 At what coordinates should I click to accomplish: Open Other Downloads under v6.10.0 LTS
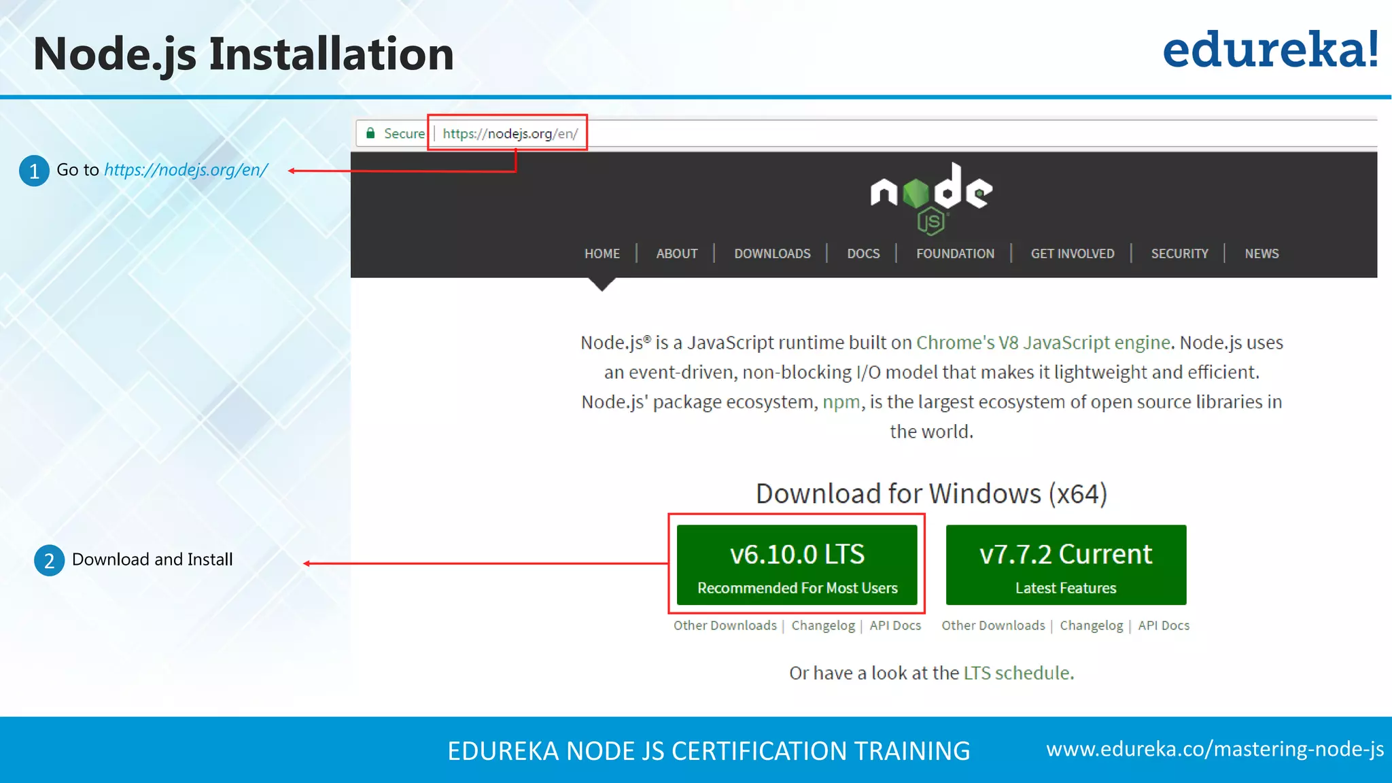pos(725,625)
